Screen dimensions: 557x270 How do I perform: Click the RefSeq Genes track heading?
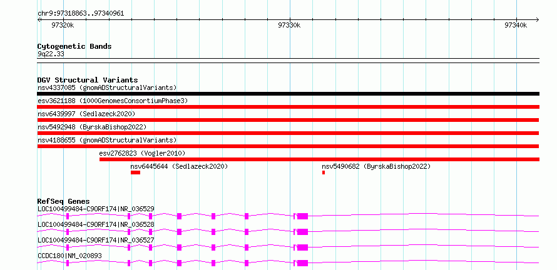click(64, 201)
